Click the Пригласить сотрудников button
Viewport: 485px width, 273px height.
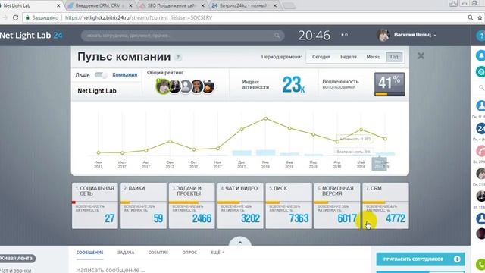pos(421,259)
